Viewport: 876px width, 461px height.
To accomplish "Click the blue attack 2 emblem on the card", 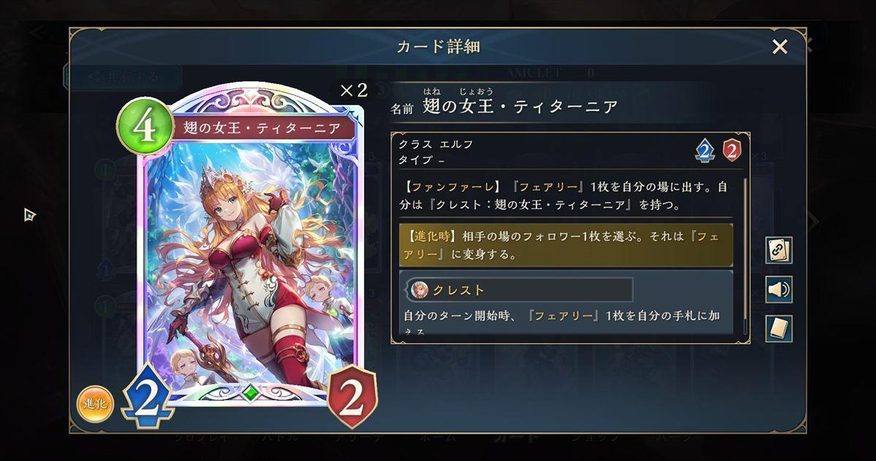I will (x=147, y=399).
